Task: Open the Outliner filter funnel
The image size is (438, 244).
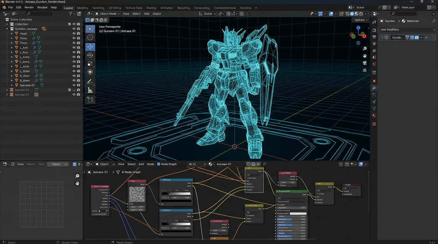Action: pos(71,14)
